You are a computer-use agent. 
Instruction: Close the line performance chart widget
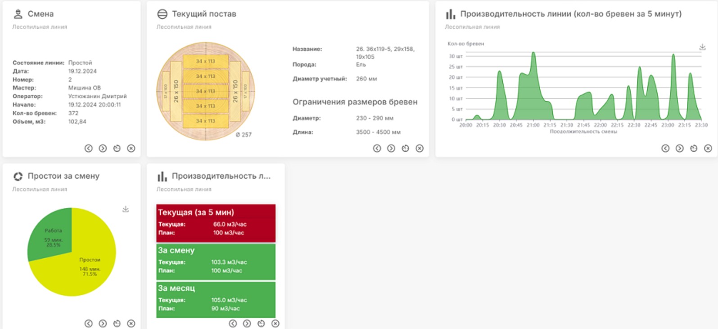(x=708, y=149)
